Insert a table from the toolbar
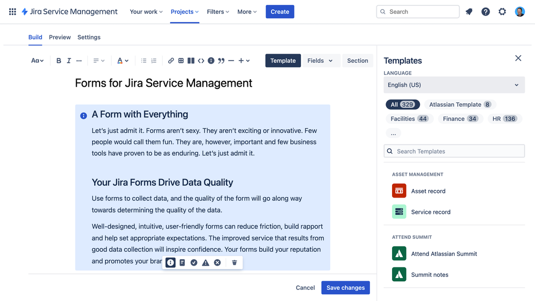This screenshot has height=301, width=535. click(x=181, y=61)
